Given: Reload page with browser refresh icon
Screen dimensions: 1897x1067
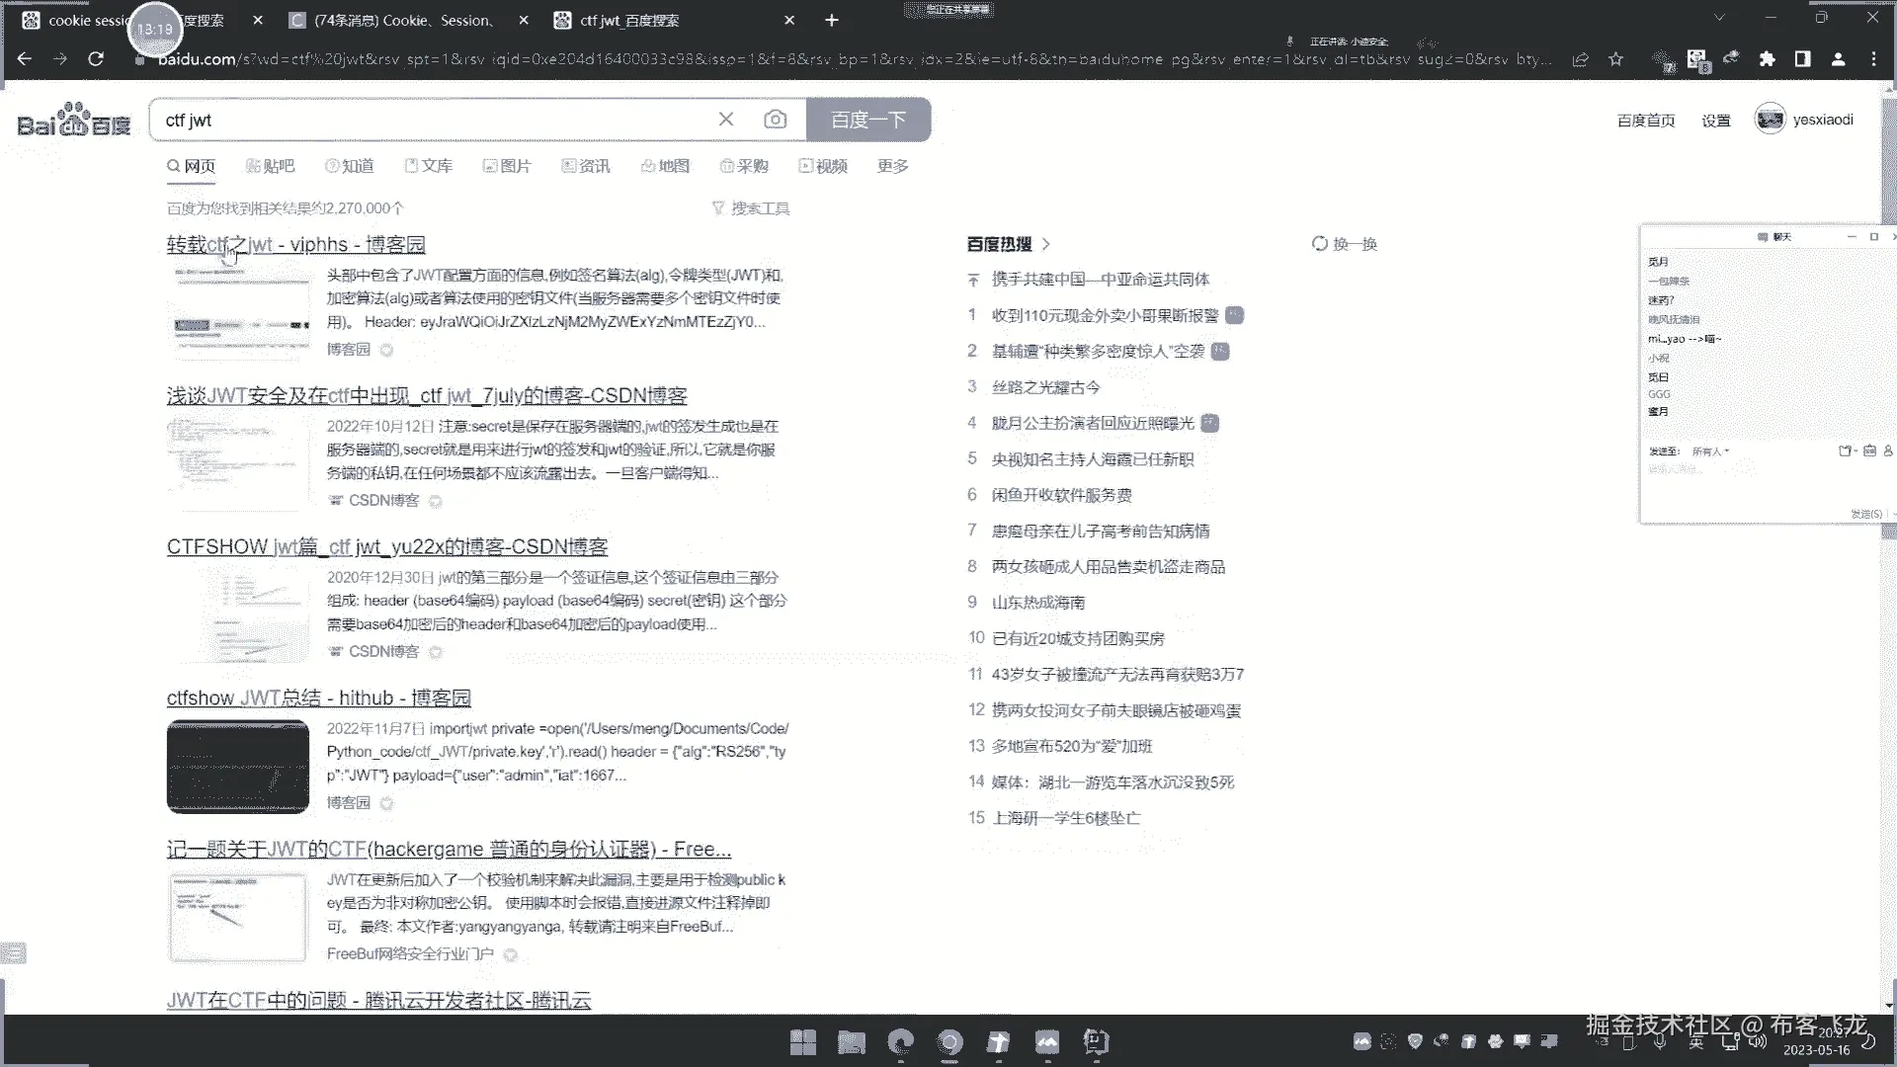Looking at the screenshot, I should pos(96,59).
